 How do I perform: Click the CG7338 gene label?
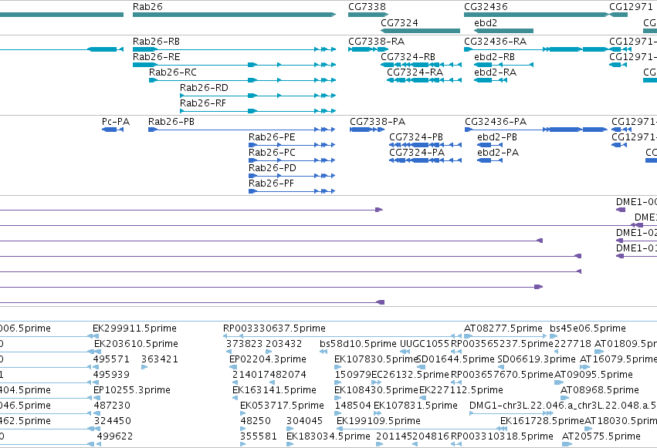point(367,7)
